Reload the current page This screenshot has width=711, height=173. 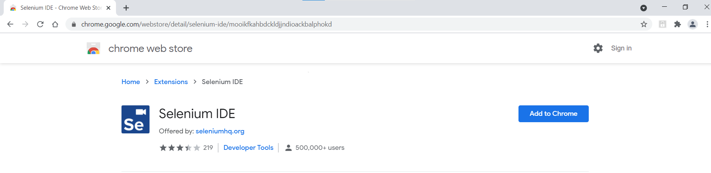coord(40,24)
